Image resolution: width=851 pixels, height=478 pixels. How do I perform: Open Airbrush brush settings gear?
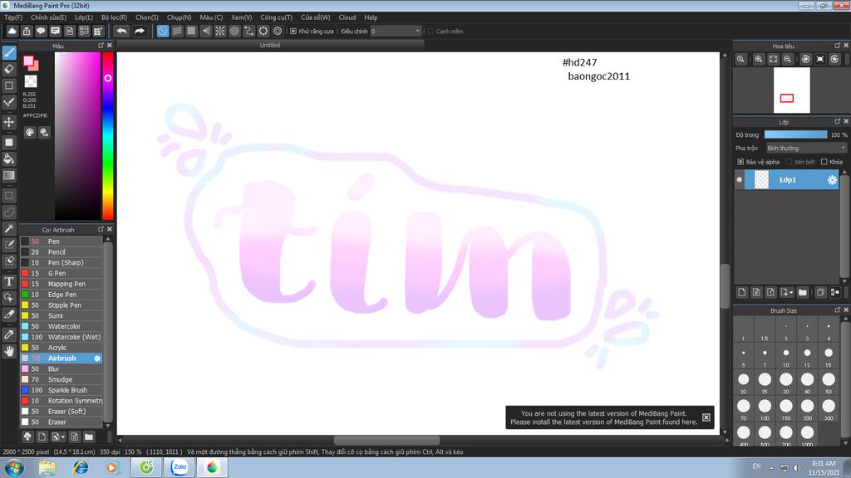pos(97,358)
